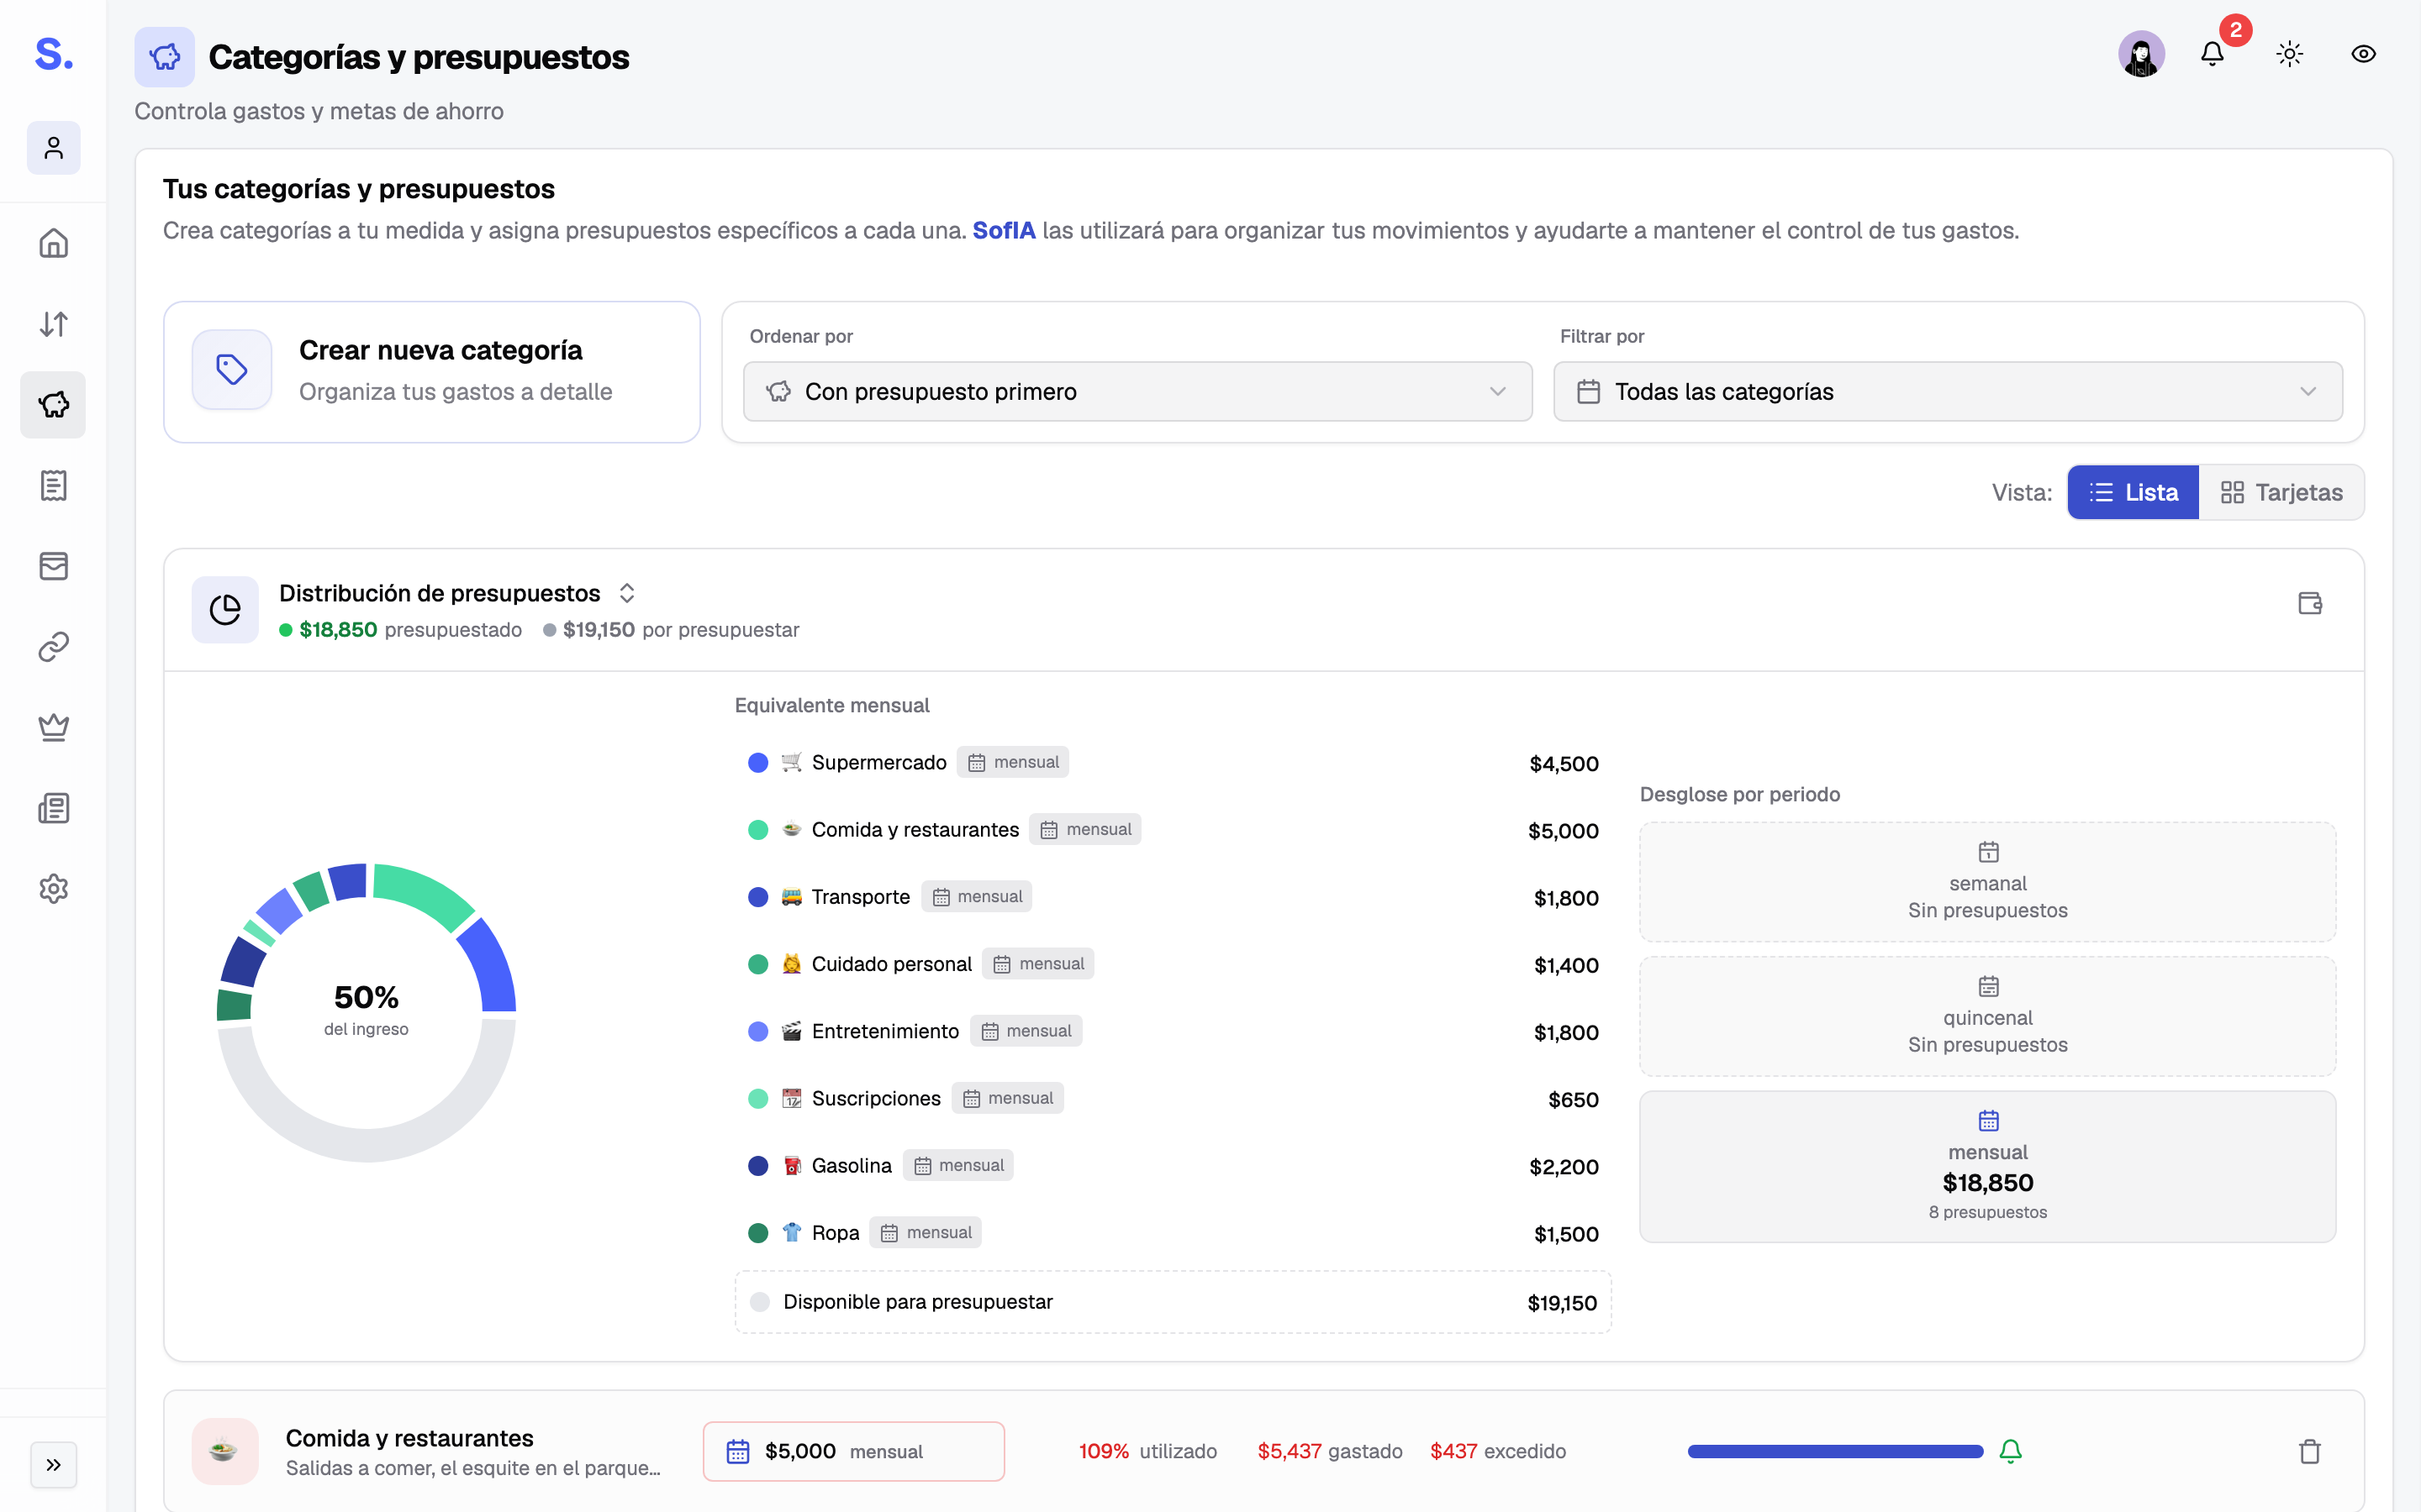Click the Transporte row in budget list
The image size is (2421, 1512).
[1173, 897]
